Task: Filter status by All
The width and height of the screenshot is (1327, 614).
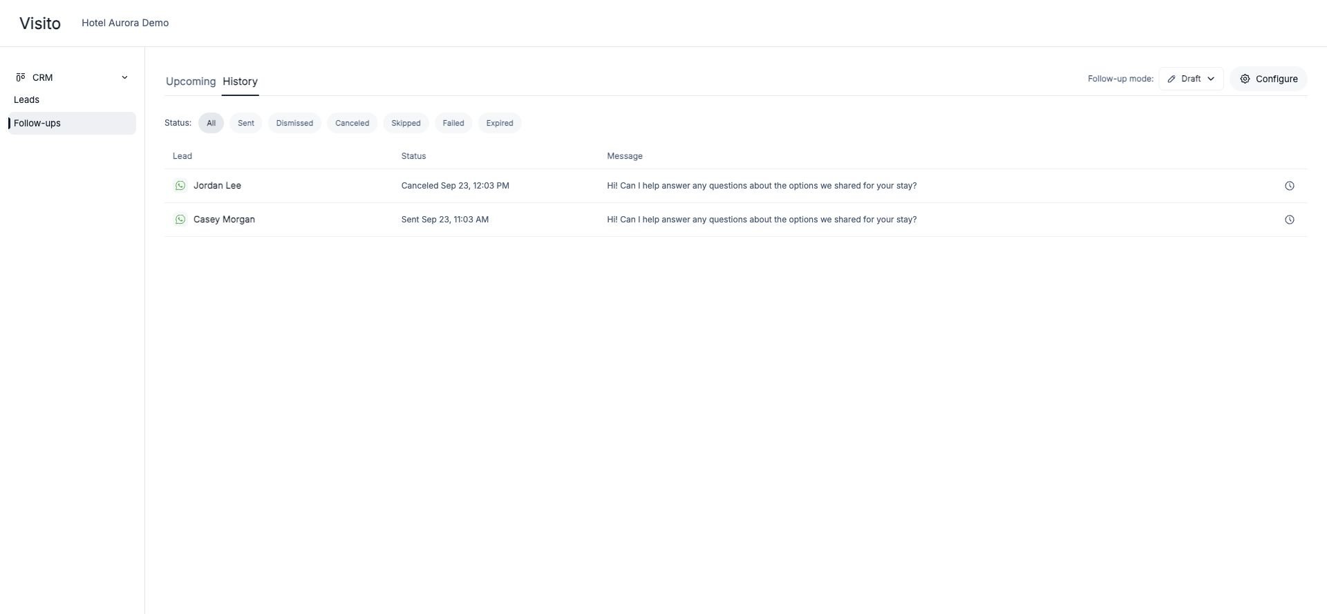Action: [211, 123]
